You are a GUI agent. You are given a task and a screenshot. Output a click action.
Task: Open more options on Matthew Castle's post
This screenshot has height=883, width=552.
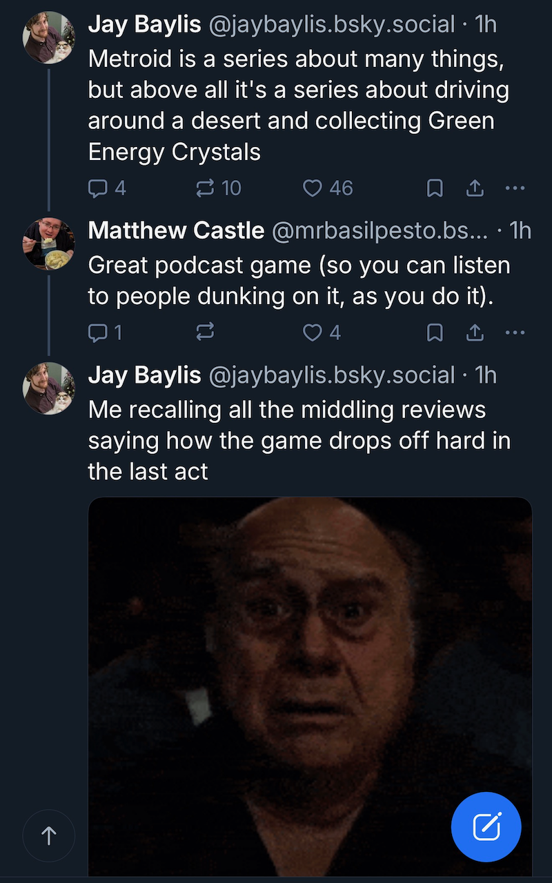(x=515, y=333)
